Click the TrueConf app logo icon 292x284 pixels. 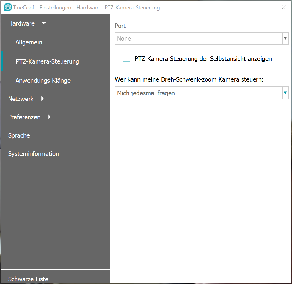click(8, 7)
